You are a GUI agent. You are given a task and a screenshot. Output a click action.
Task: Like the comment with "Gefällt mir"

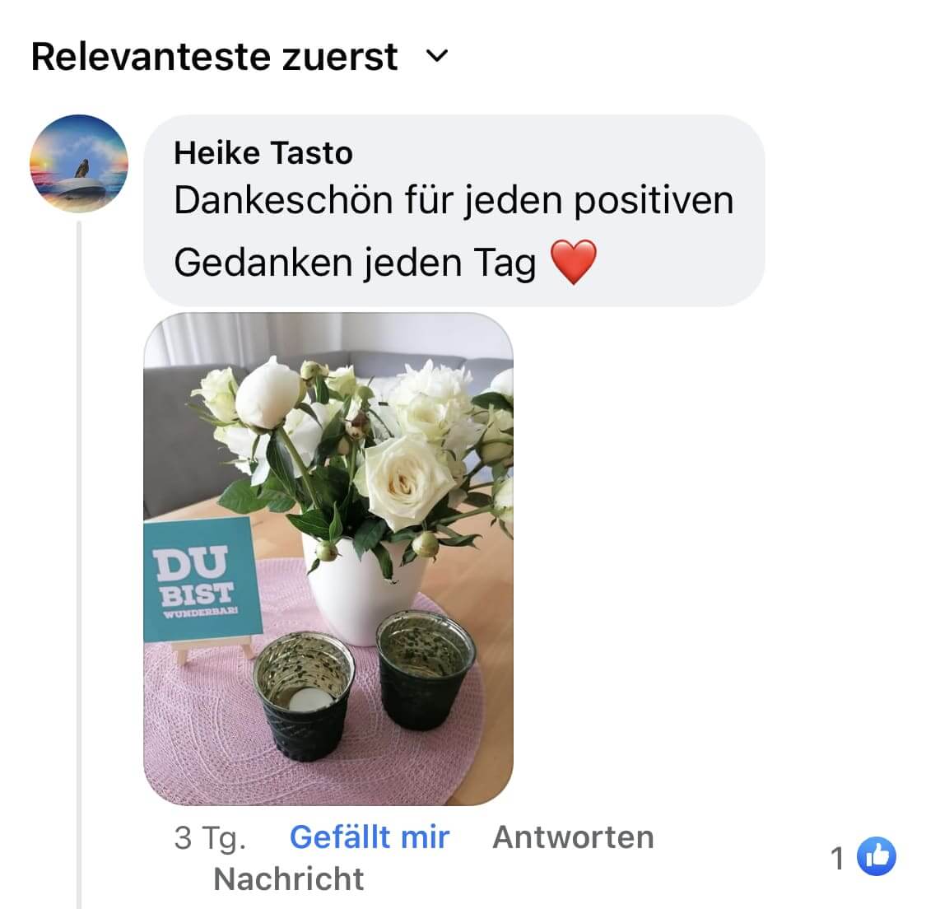370,837
